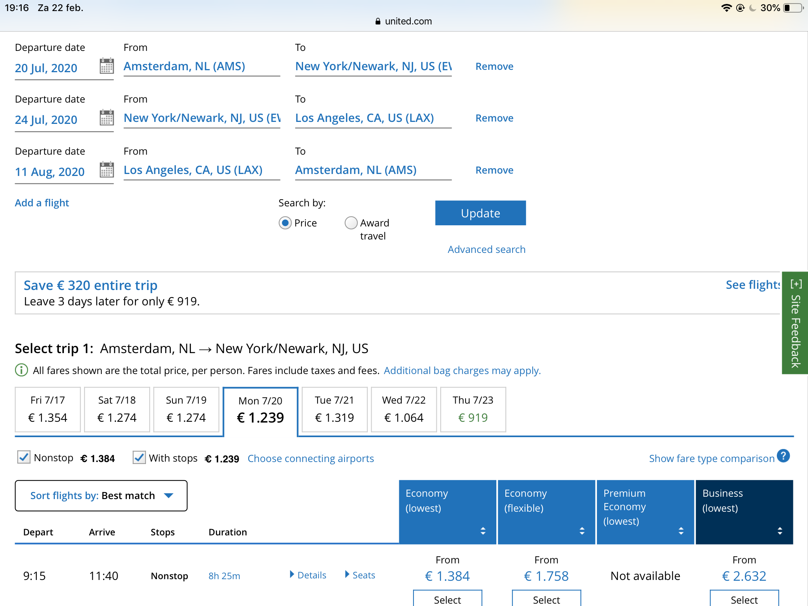This screenshot has height=606, width=808.
Task: Sort by Premium Economy arrows icon
Action: [681, 531]
